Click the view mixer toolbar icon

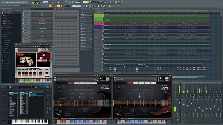[x=93, y=6]
